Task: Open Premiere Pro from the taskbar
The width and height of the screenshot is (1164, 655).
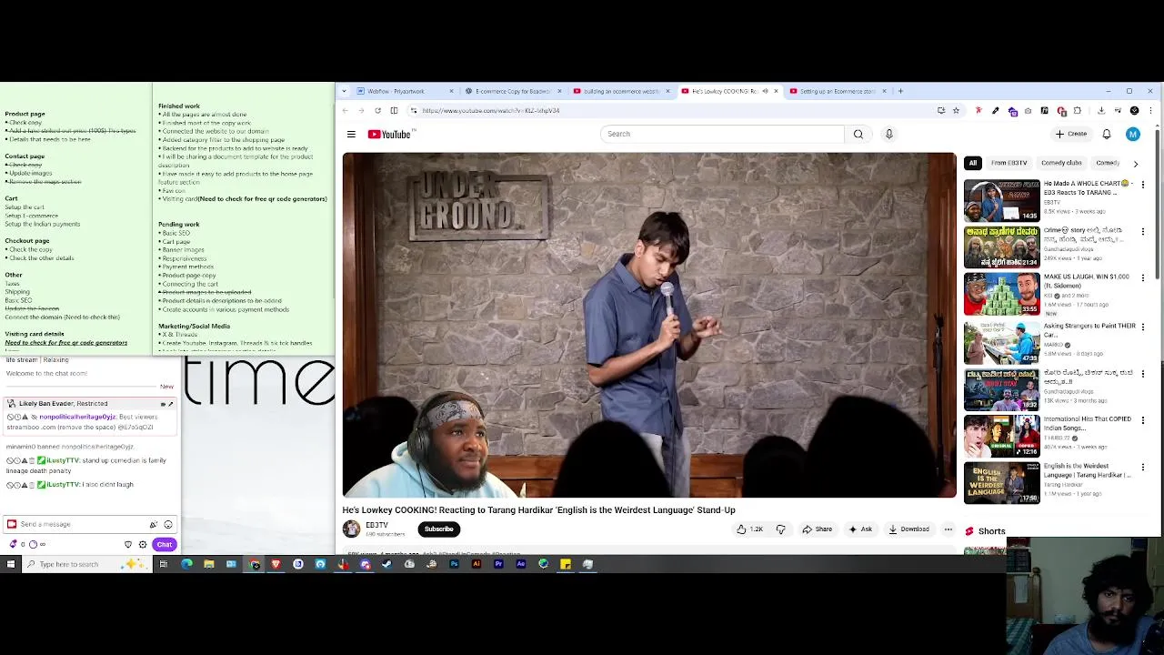Action: click(x=498, y=564)
